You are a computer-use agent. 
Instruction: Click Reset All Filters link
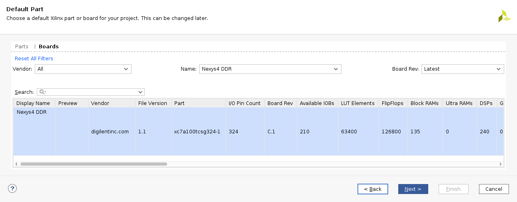[x=34, y=59]
